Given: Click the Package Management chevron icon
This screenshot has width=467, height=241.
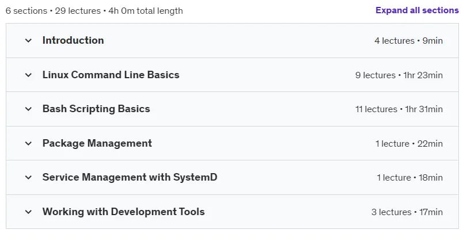Looking at the screenshot, I should tap(28, 143).
